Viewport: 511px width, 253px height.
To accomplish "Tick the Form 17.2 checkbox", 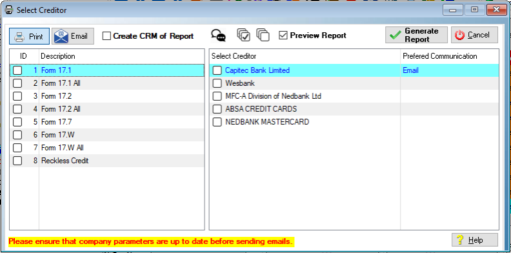I will pyautogui.click(x=17, y=96).
